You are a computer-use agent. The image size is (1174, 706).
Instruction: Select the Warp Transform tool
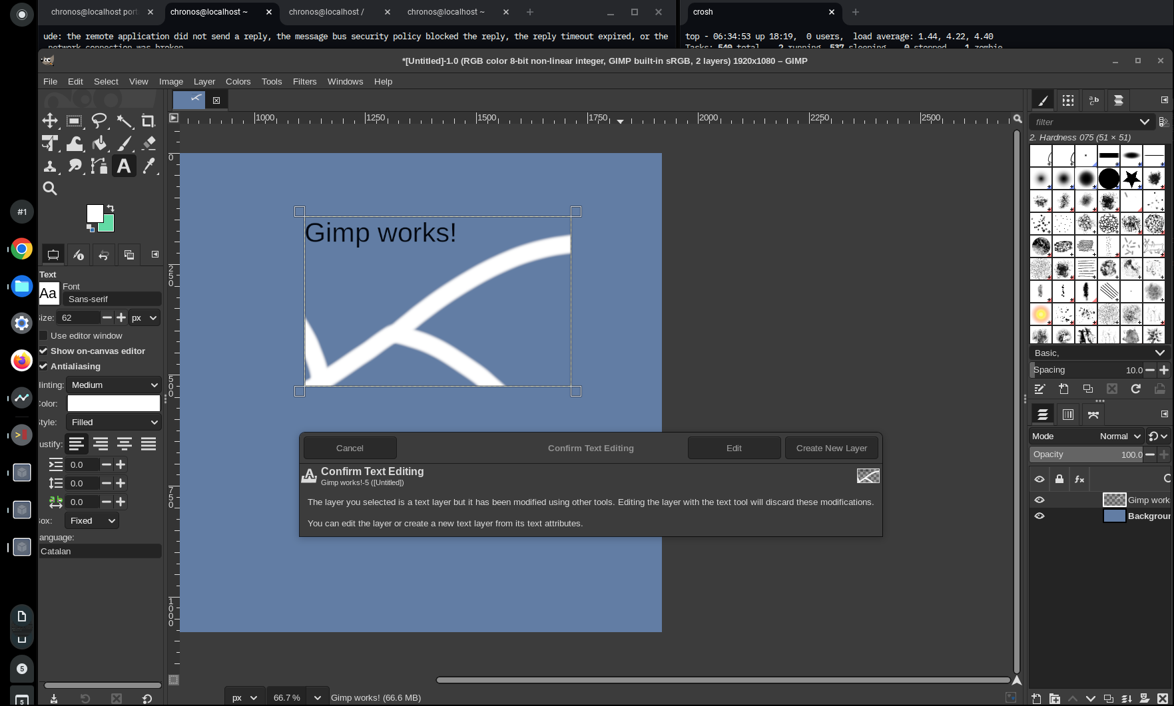[75, 144]
